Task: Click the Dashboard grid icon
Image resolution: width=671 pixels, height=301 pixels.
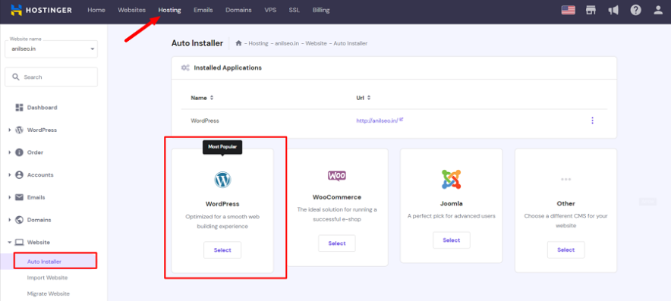Action: point(19,108)
